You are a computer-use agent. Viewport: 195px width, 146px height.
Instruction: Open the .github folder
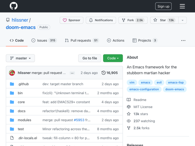[x=23, y=84]
